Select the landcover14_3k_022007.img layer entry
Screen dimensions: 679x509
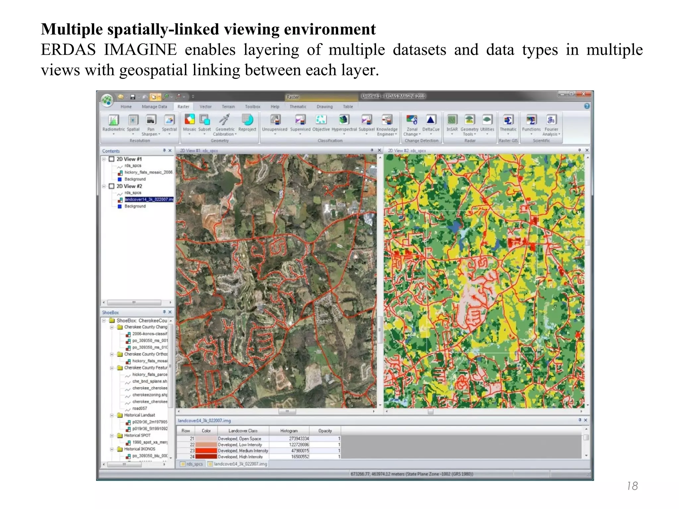tap(149, 199)
